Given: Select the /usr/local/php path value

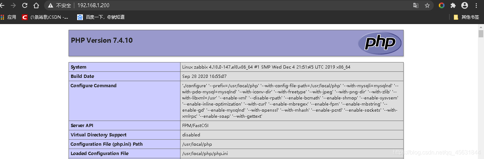Looking at the screenshot, I should pos(197,144).
